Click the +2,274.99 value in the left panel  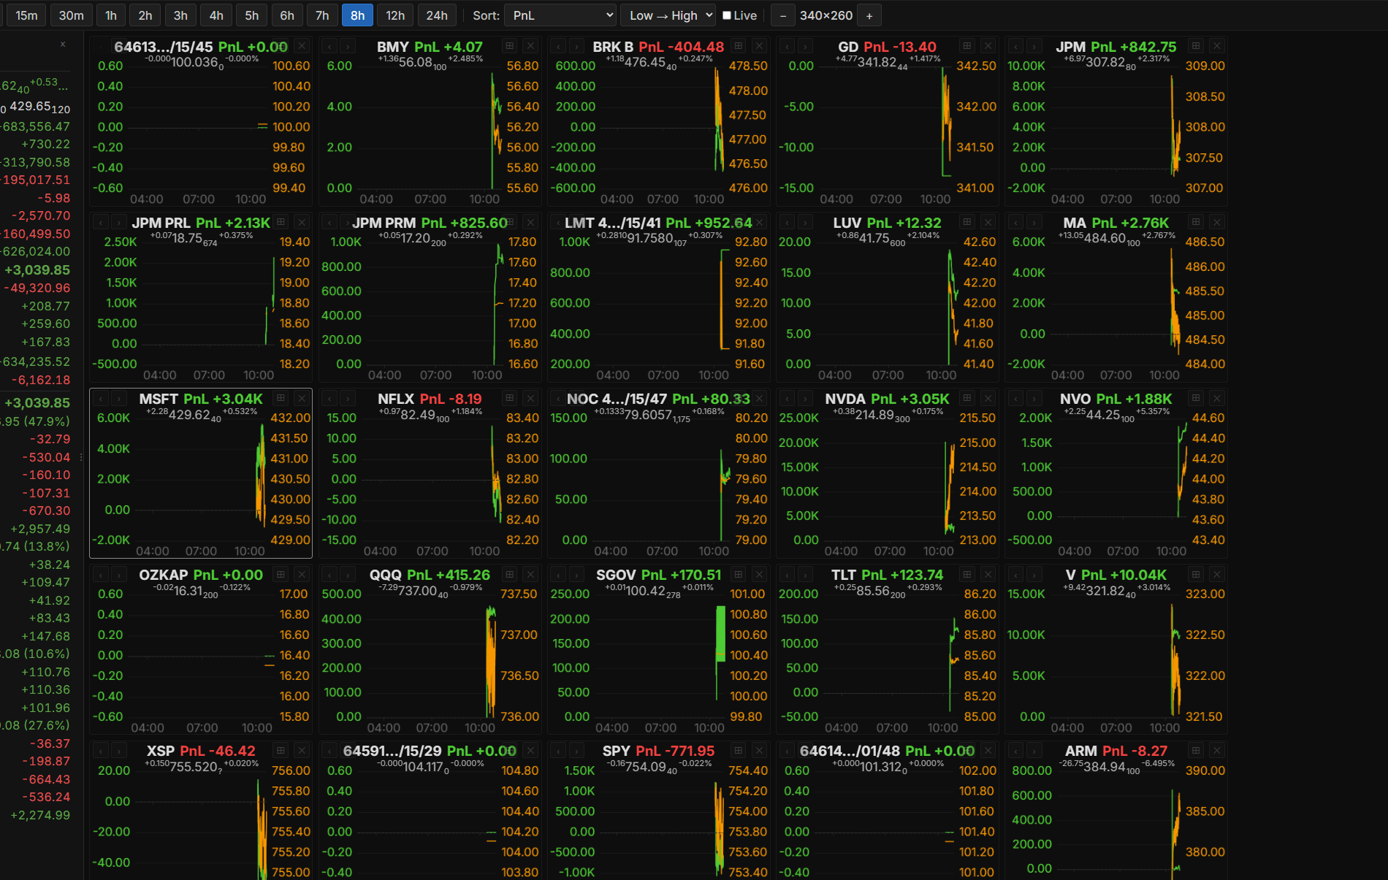point(40,815)
